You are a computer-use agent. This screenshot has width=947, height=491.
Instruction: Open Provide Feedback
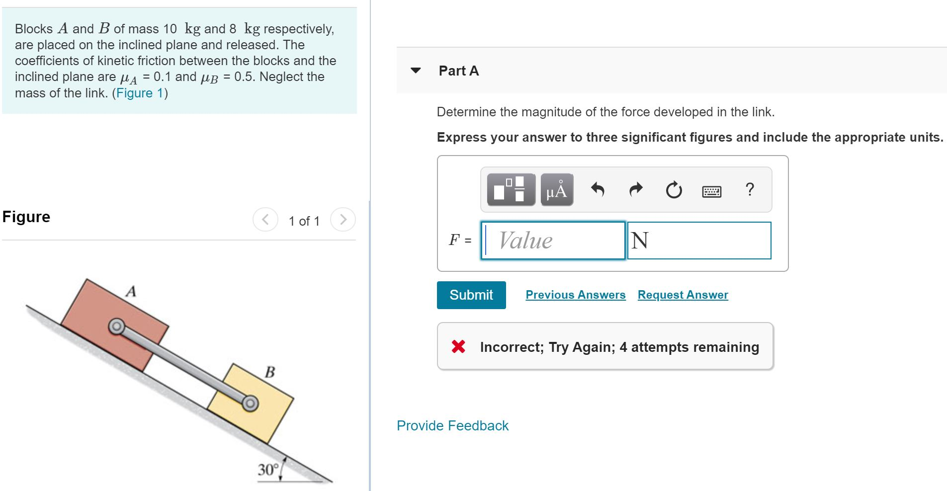tap(452, 425)
